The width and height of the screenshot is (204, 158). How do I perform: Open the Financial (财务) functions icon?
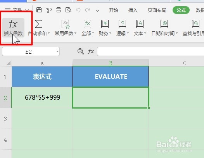click(x=105, y=24)
